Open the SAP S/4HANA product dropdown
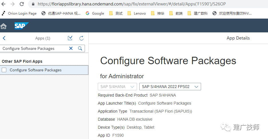Viewport: 268px width, 139px height. pos(117,87)
